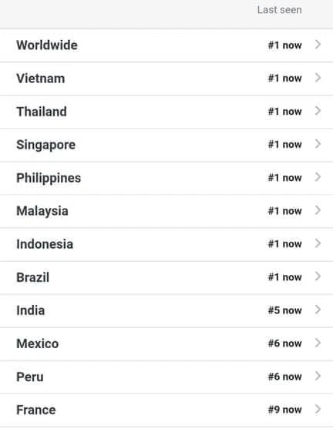Click France's #9 now ranking
Viewport: 333px width, 432px height.
pyautogui.click(x=284, y=410)
